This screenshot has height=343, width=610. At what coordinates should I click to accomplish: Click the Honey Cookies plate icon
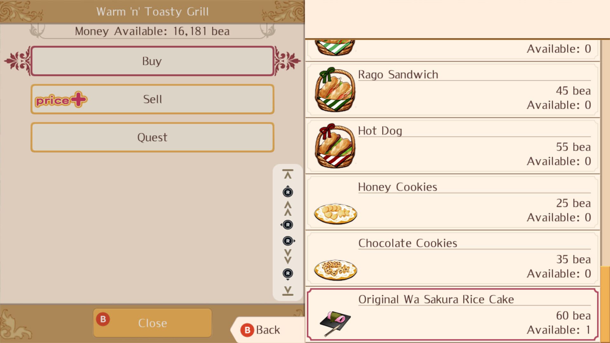pos(335,213)
